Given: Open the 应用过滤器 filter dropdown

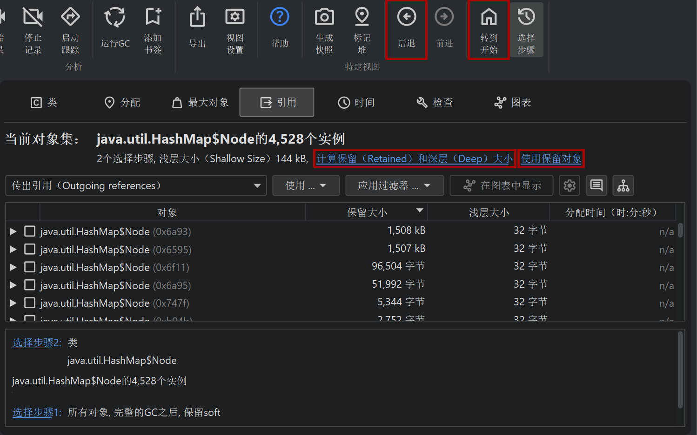Looking at the screenshot, I should [394, 185].
